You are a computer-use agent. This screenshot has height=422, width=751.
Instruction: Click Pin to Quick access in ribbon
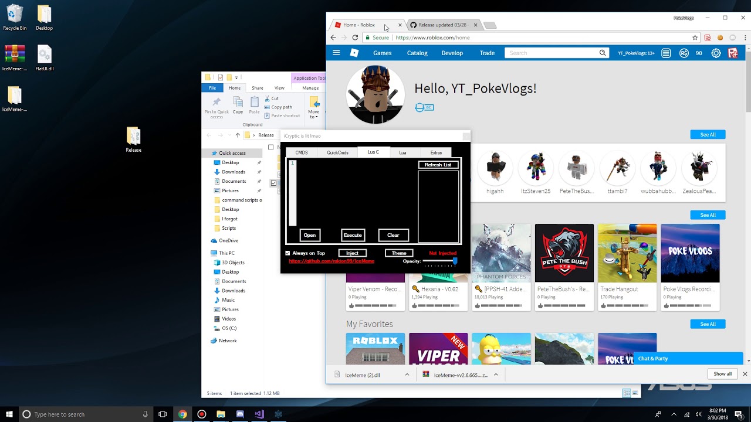point(216,107)
